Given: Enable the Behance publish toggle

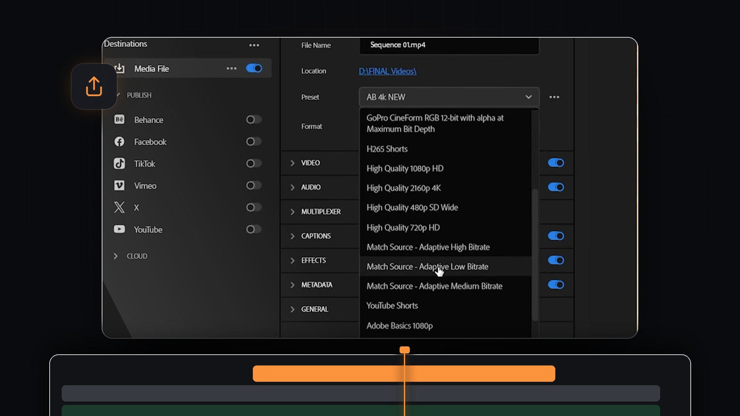Looking at the screenshot, I should (x=254, y=120).
